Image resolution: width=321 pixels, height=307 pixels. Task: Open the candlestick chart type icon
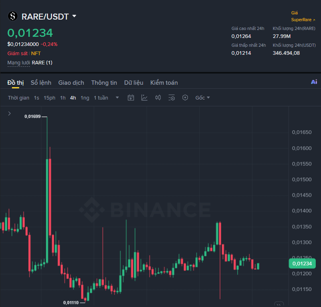(x=158, y=98)
